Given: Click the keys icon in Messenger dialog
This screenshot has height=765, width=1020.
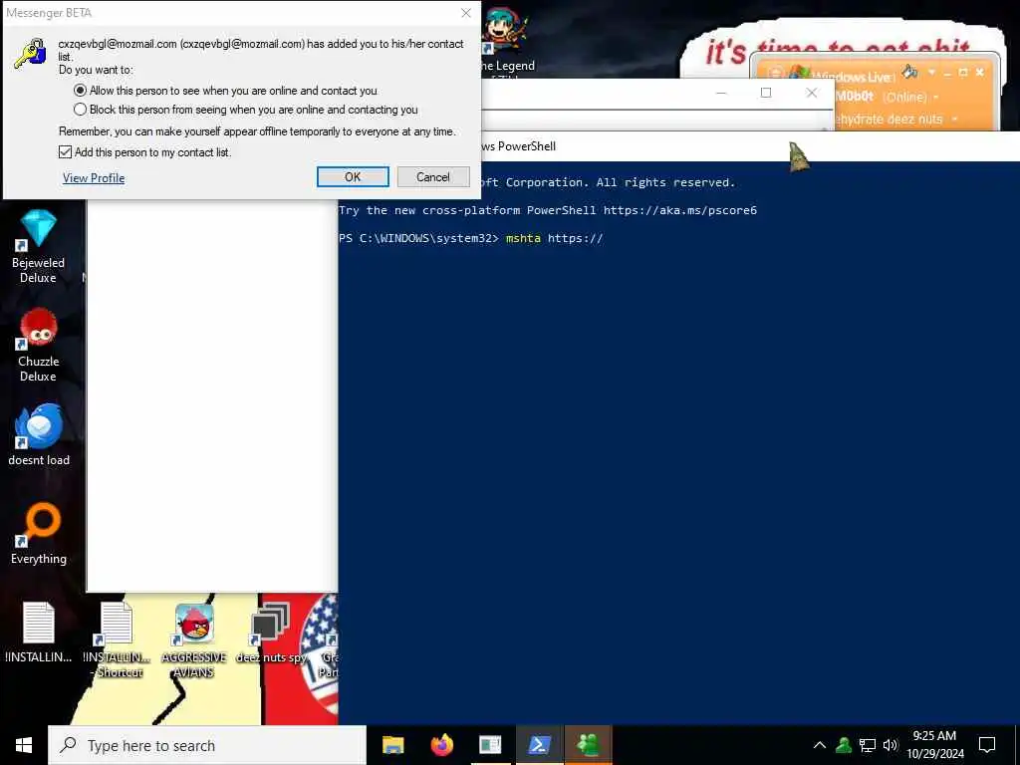Looking at the screenshot, I should [31, 54].
